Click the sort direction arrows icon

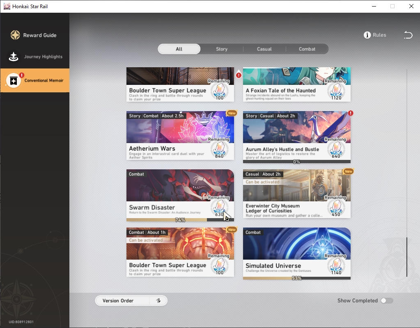[158, 301]
